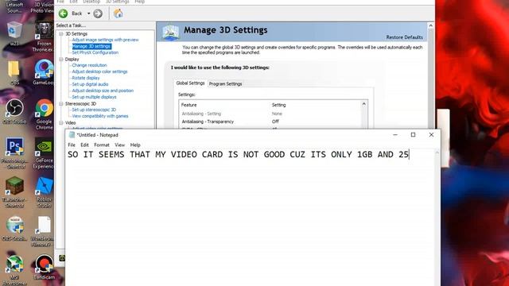509x286 pixels.
Task: Click the settings list scroll-up arrow
Action: [364, 104]
